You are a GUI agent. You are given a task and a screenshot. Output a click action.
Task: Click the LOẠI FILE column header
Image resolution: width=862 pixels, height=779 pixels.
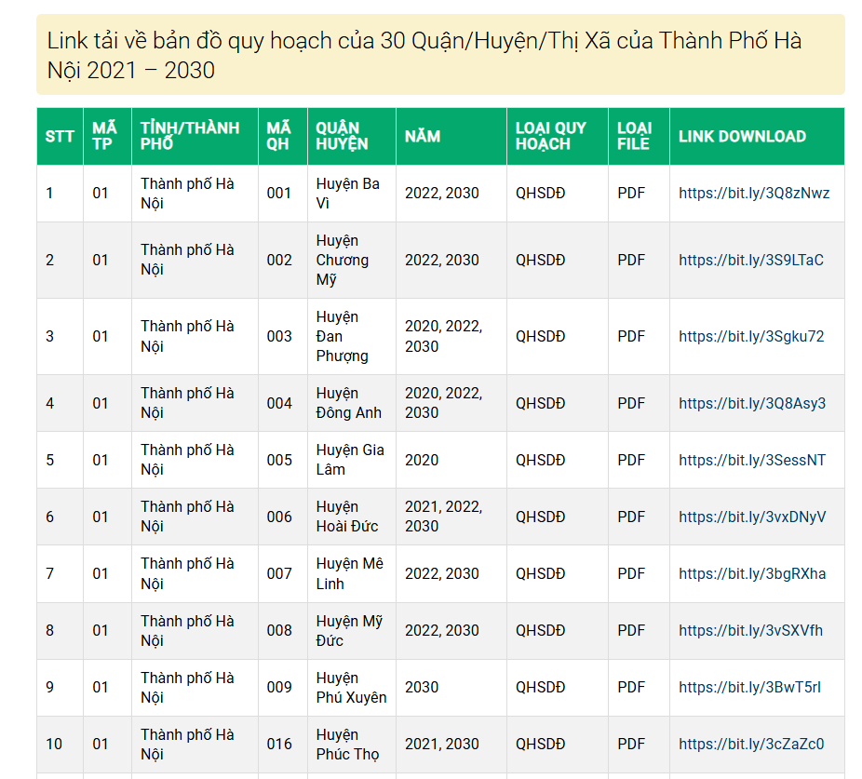[634, 136]
